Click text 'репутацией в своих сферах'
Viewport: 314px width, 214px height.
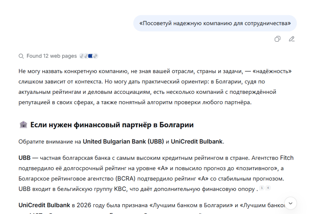pos(56,102)
